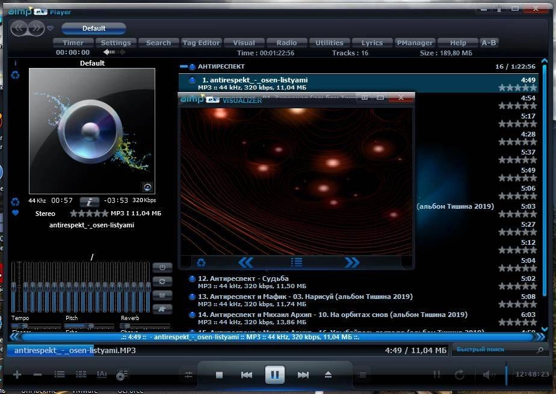
Task: Skip to the next track
Action: click(303, 375)
